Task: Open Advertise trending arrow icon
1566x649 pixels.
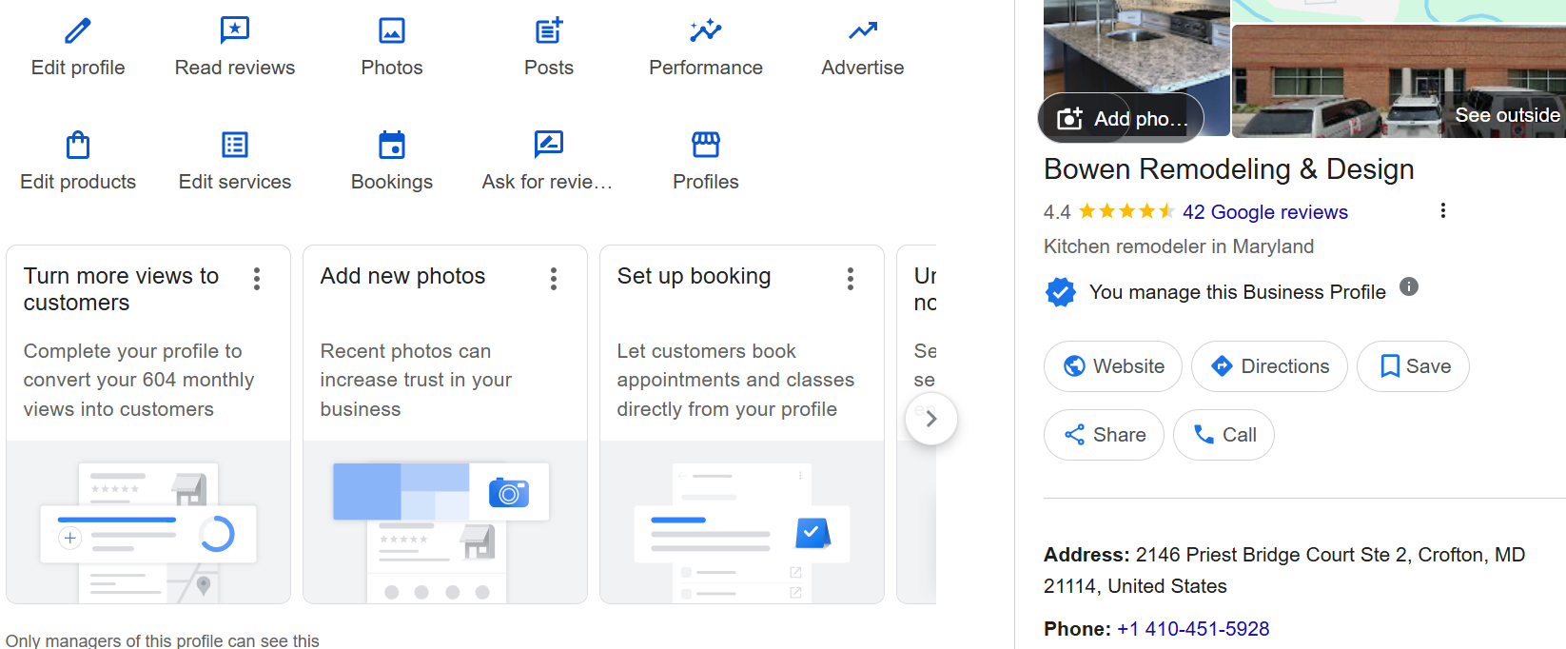Action: [863, 30]
